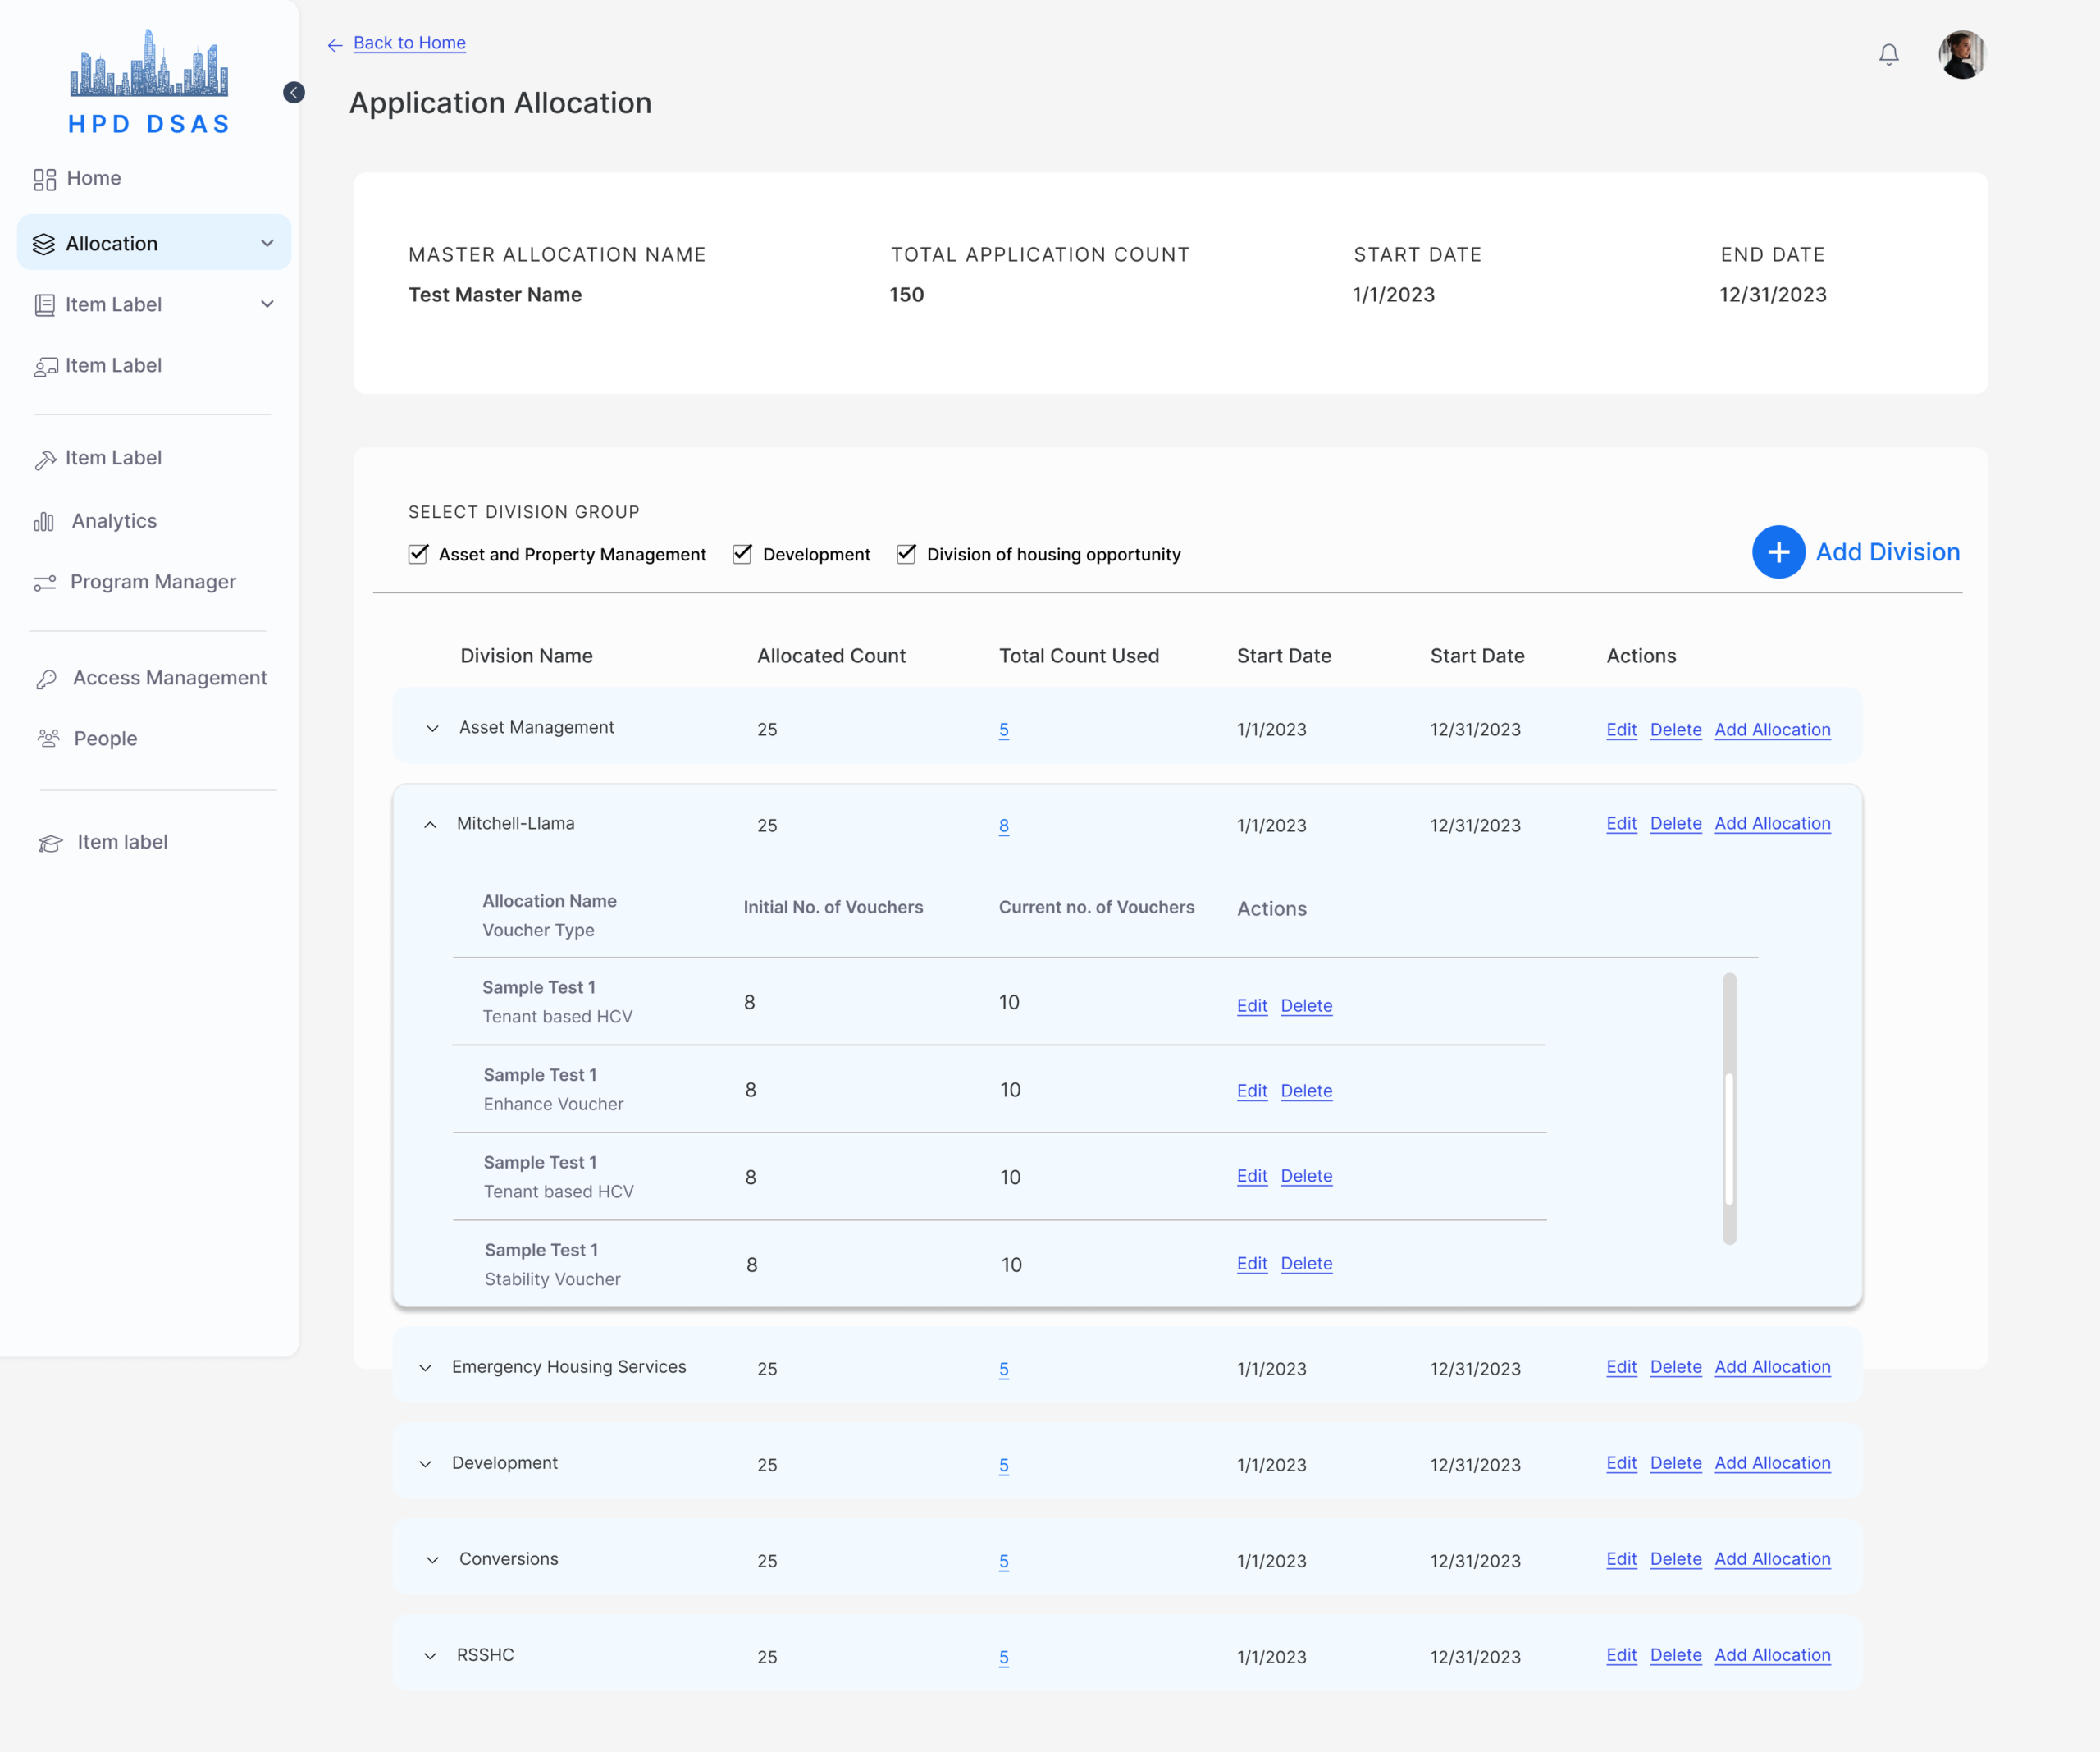Click the Access Management key icon

pyautogui.click(x=46, y=679)
